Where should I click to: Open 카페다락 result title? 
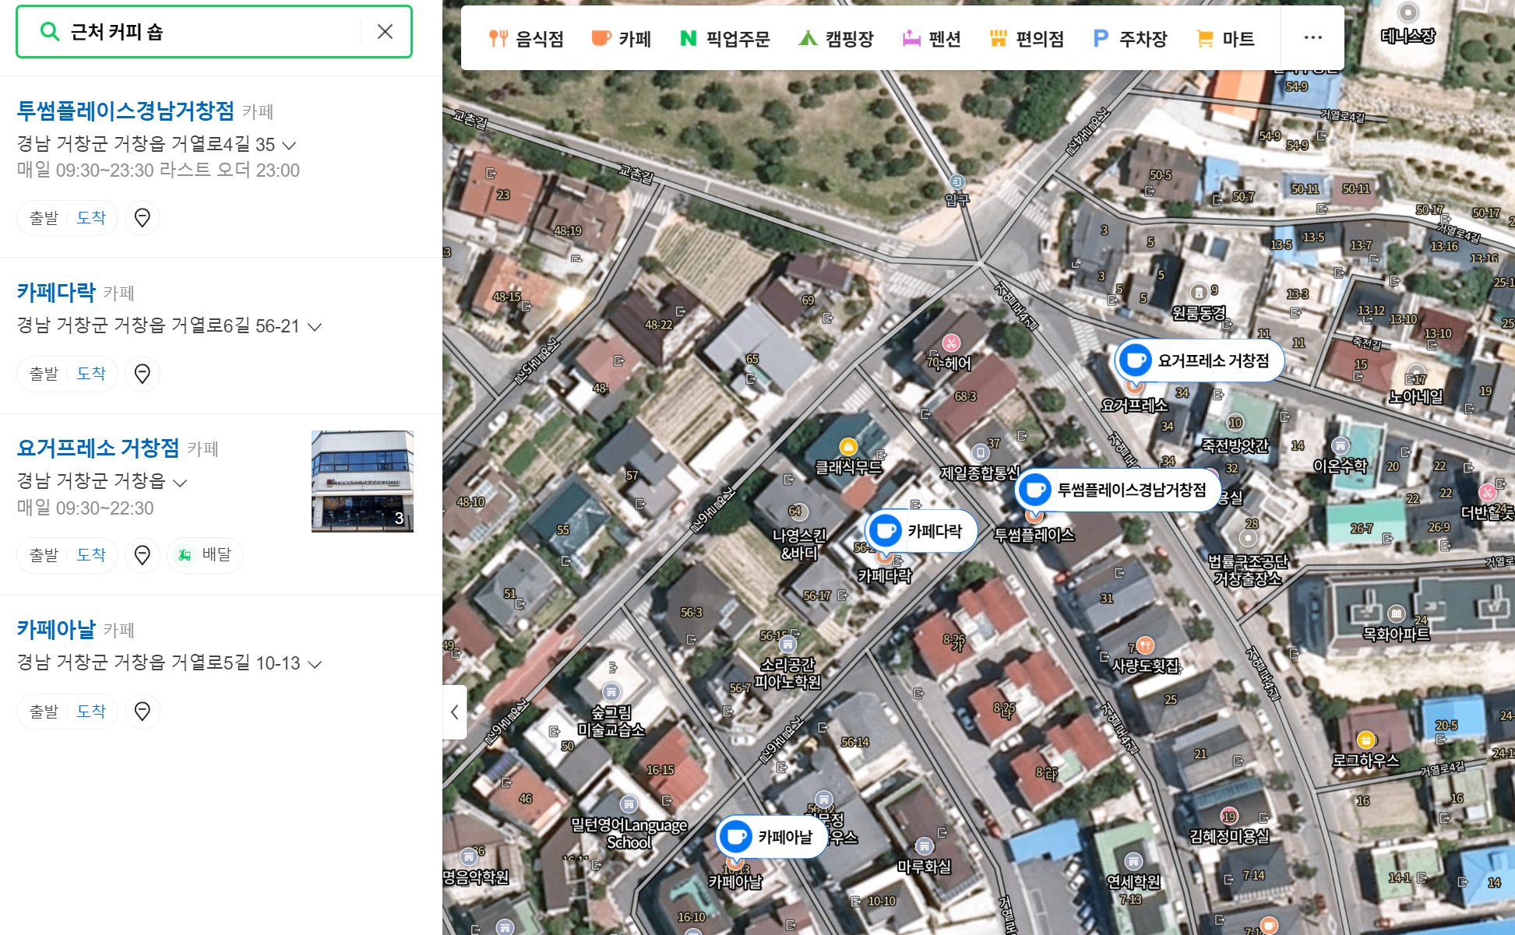(56, 292)
